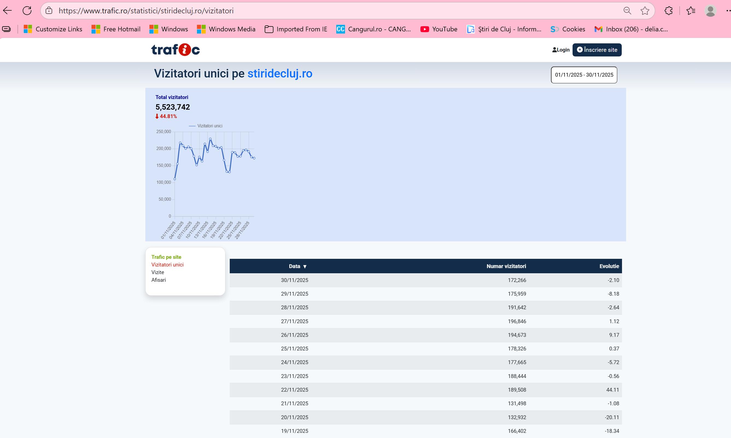Open the YouTube bookmark
The height and width of the screenshot is (438, 731).
[439, 29]
